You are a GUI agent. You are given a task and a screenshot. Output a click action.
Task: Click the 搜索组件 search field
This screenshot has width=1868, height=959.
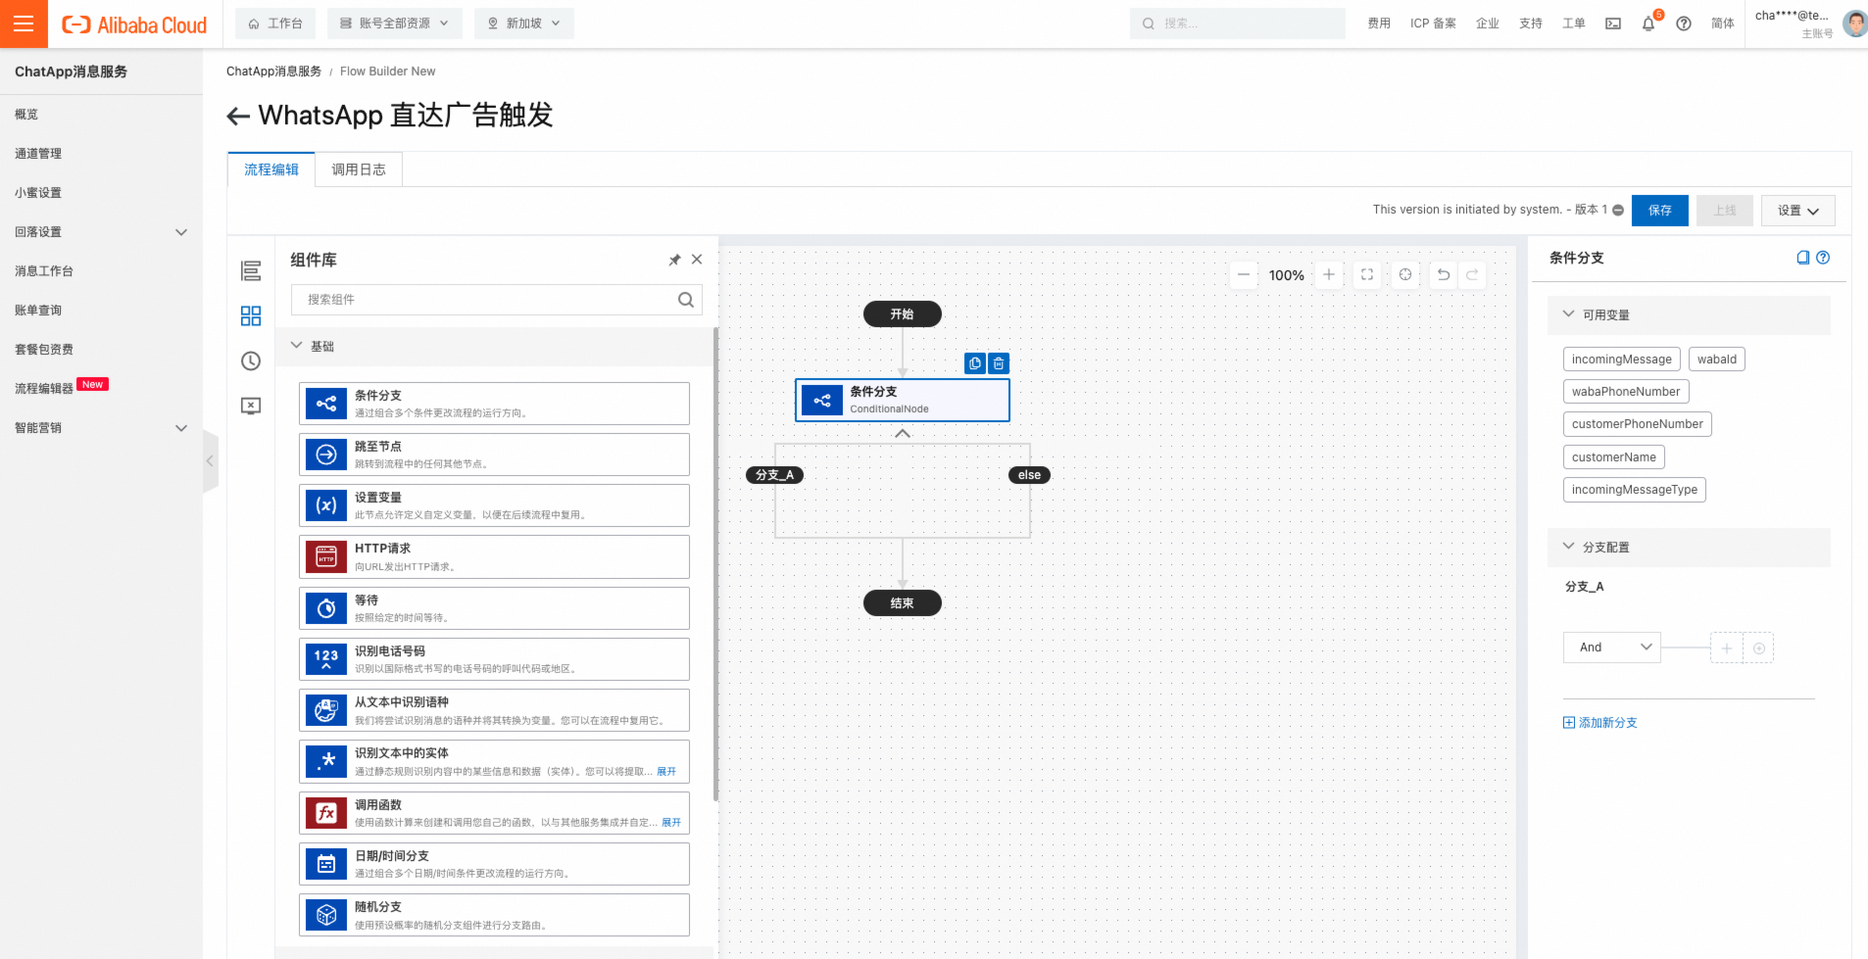[497, 300]
